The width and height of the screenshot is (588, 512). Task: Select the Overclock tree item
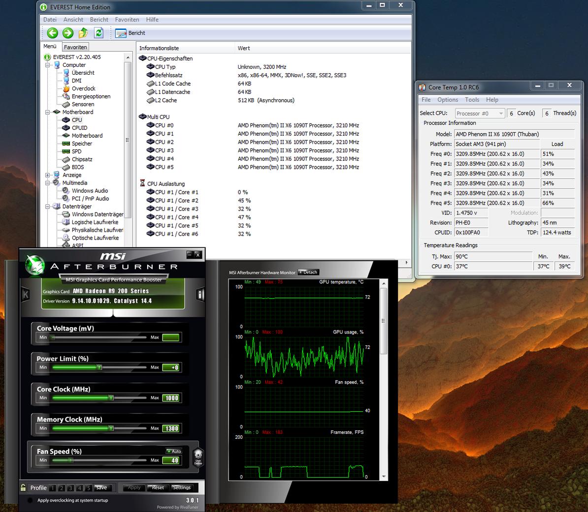(x=84, y=89)
